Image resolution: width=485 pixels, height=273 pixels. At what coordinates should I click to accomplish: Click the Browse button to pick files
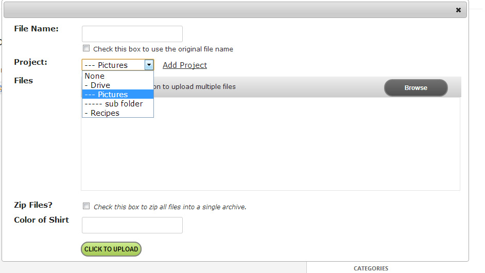point(415,88)
